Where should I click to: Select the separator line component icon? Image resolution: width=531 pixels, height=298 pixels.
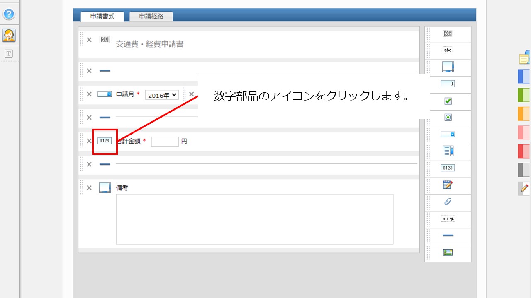448,236
